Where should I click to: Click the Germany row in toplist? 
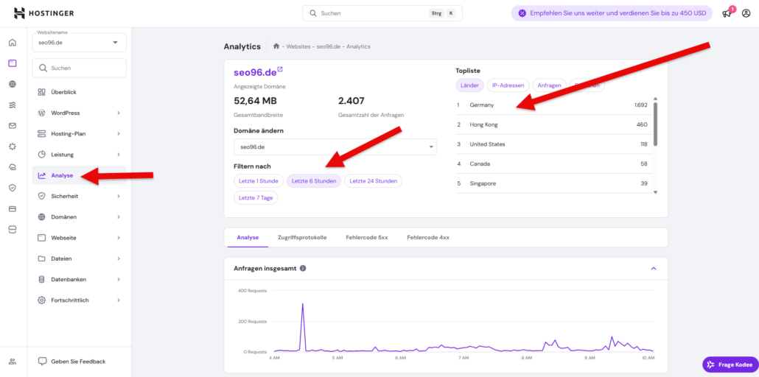pos(553,105)
